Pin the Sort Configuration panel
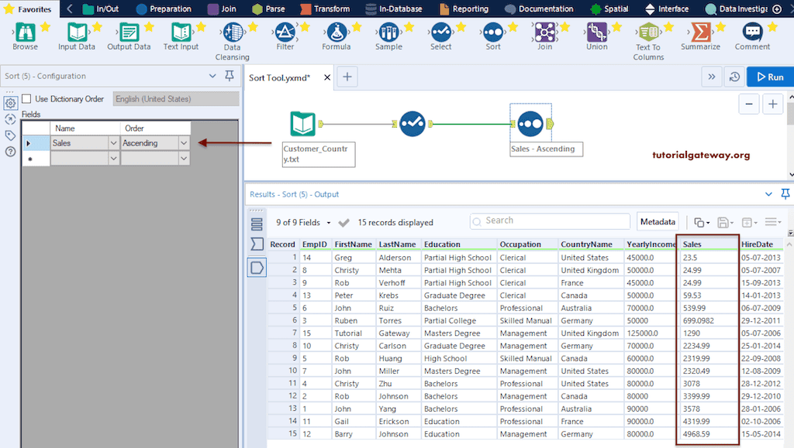This screenshot has height=448, width=794. point(229,76)
